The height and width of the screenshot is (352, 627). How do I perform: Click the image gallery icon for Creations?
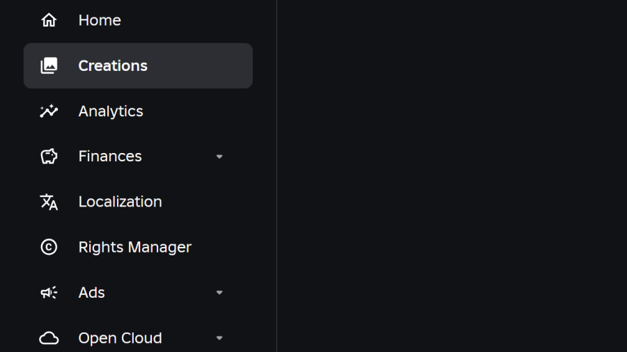(x=49, y=66)
